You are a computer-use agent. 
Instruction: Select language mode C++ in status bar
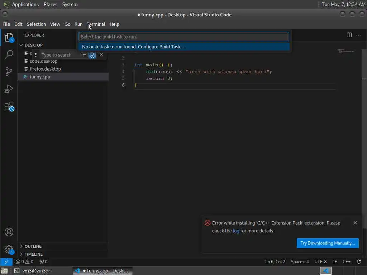[x=347, y=261]
